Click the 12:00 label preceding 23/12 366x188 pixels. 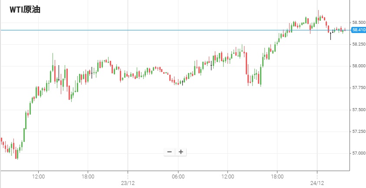tap(39, 176)
